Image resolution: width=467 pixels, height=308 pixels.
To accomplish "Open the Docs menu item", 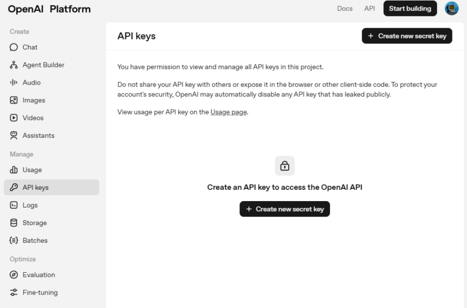I will [x=344, y=9].
